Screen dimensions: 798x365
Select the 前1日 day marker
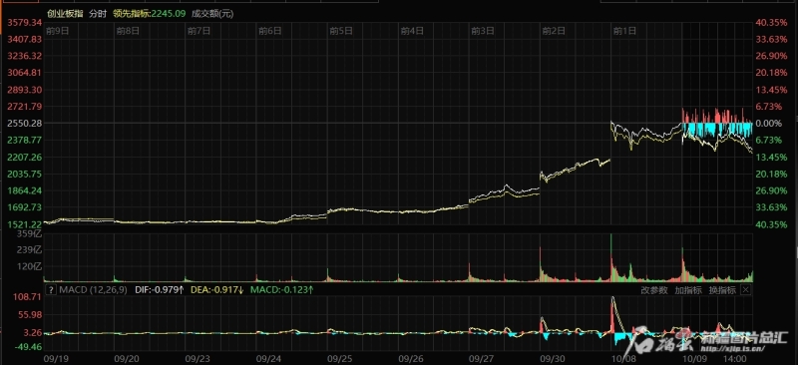(x=624, y=31)
